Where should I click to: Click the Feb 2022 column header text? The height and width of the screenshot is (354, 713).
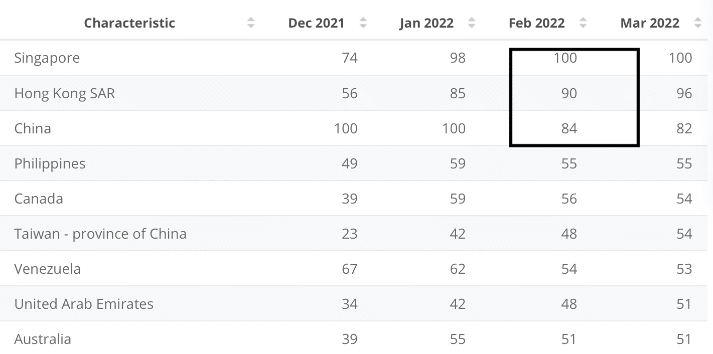[536, 23]
